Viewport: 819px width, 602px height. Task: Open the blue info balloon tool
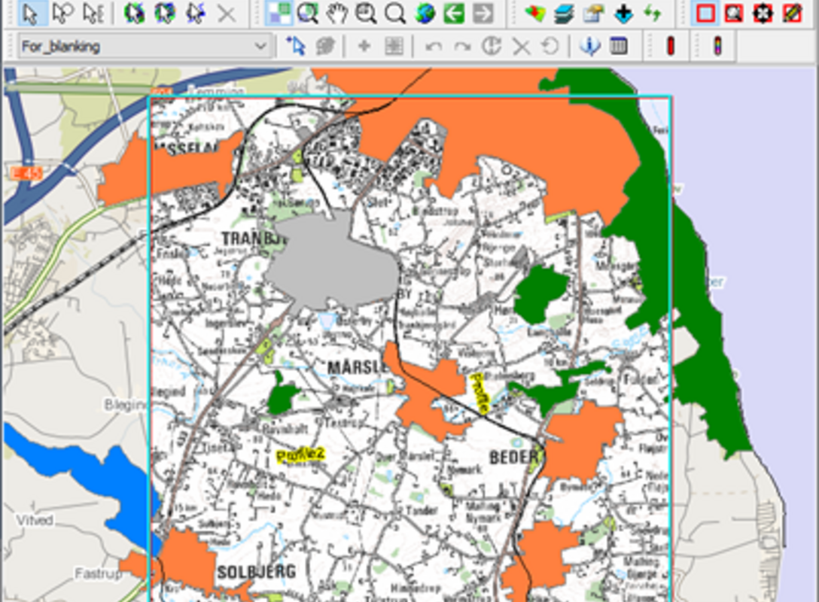pos(589,46)
